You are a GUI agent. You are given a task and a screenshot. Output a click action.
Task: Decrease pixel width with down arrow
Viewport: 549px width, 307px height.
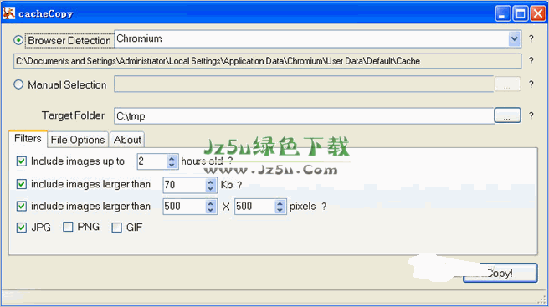coord(210,210)
